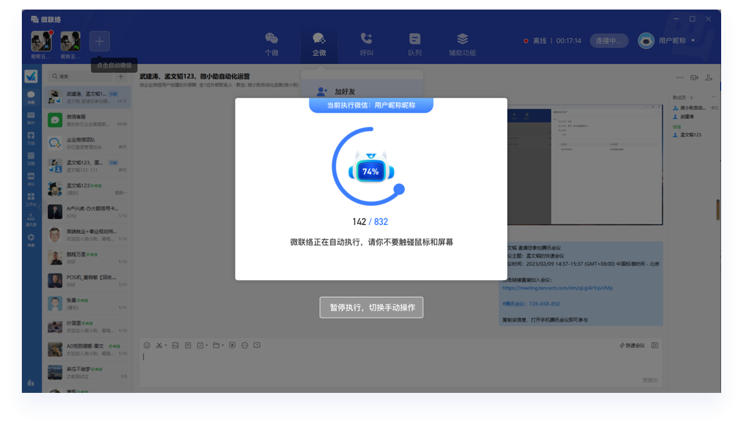
Task: Open the 队列 queue tab
Action: [x=415, y=44]
